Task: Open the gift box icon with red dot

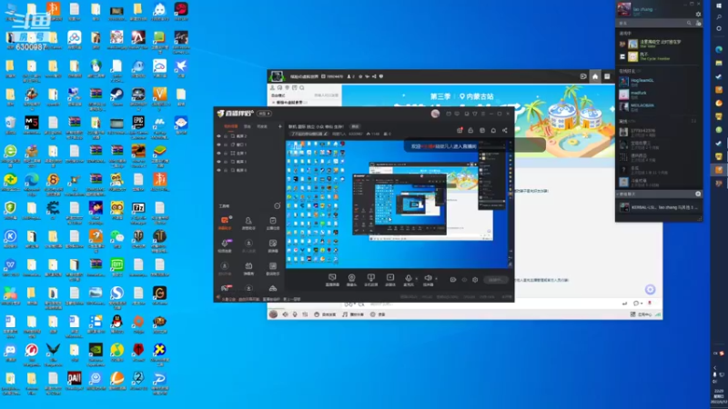Action: [x=460, y=131]
